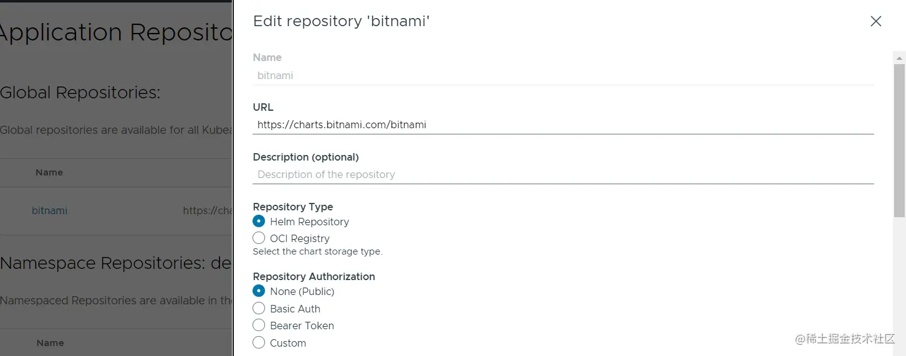This screenshot has width=906, height=356.
Task: Close the Edit repository dialog
Action: pyautogui.click(x=875, y=21)
